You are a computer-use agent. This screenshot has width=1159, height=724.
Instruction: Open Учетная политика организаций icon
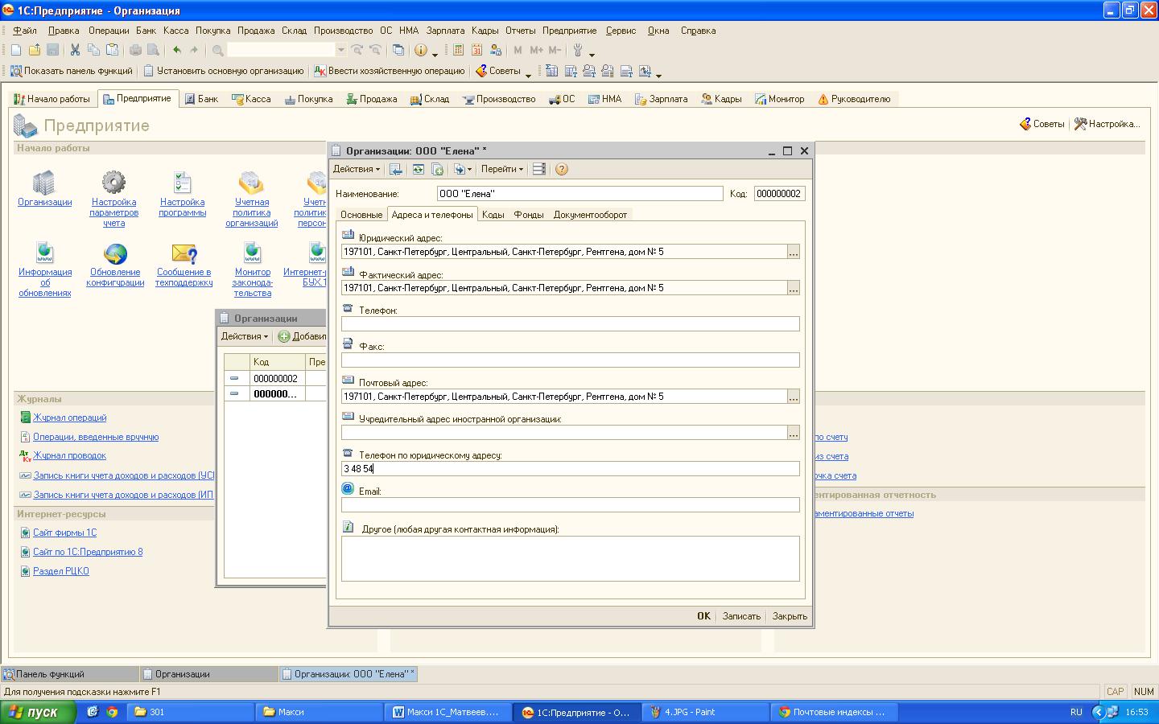coord(251,183)
